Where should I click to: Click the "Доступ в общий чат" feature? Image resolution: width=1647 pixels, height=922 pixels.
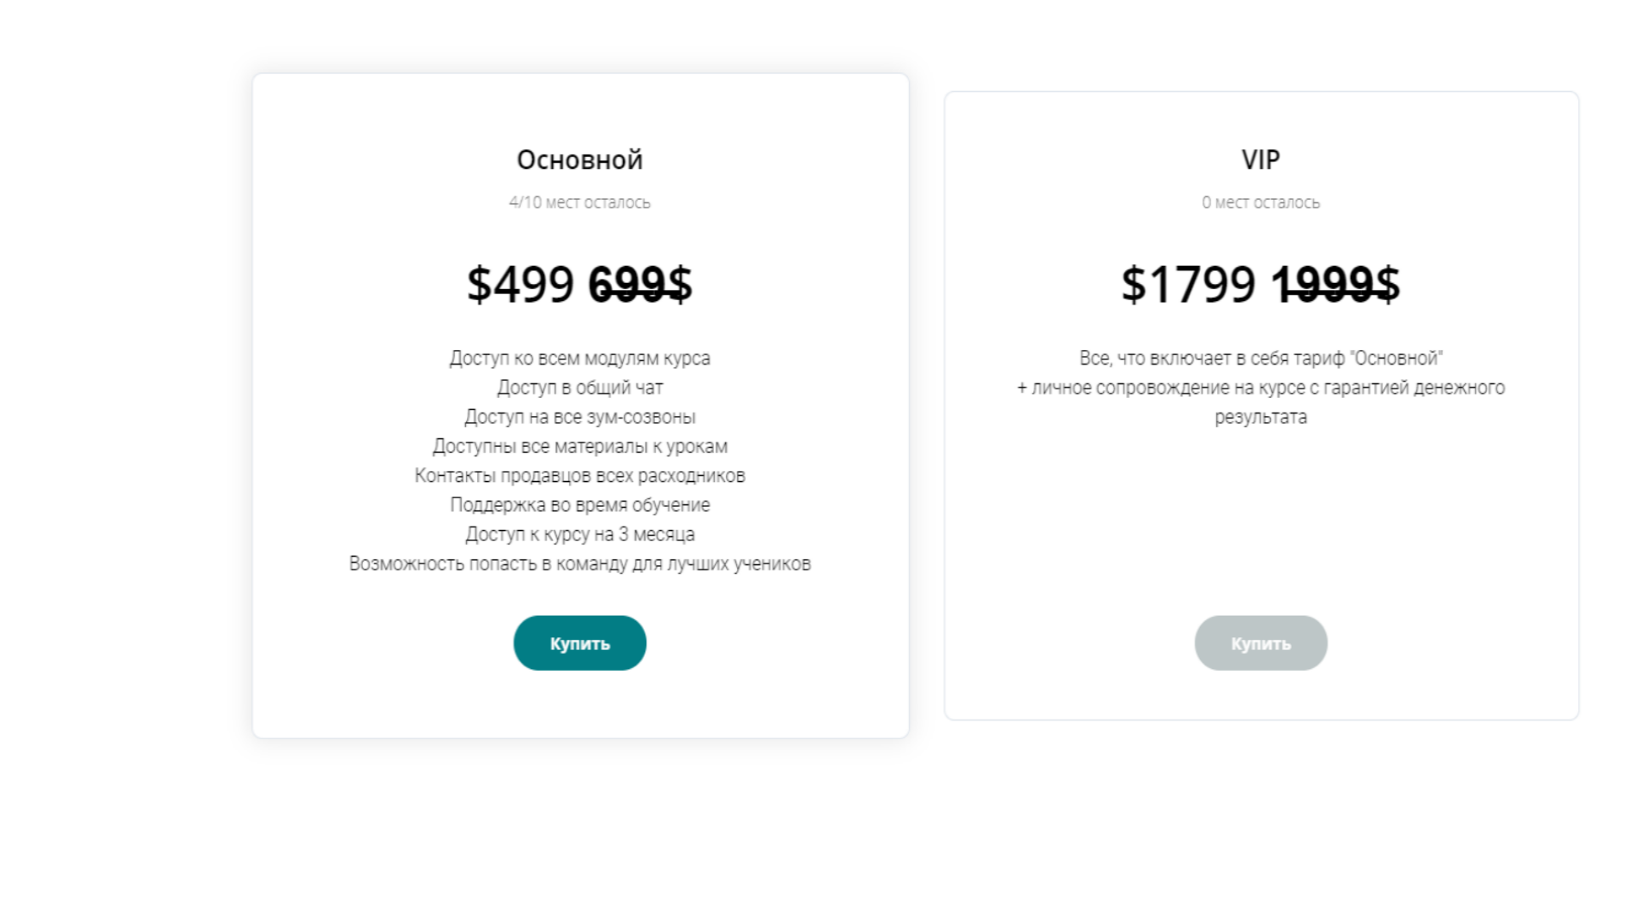579,388
